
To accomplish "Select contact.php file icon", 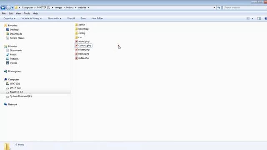I will [x=76, y=45].
